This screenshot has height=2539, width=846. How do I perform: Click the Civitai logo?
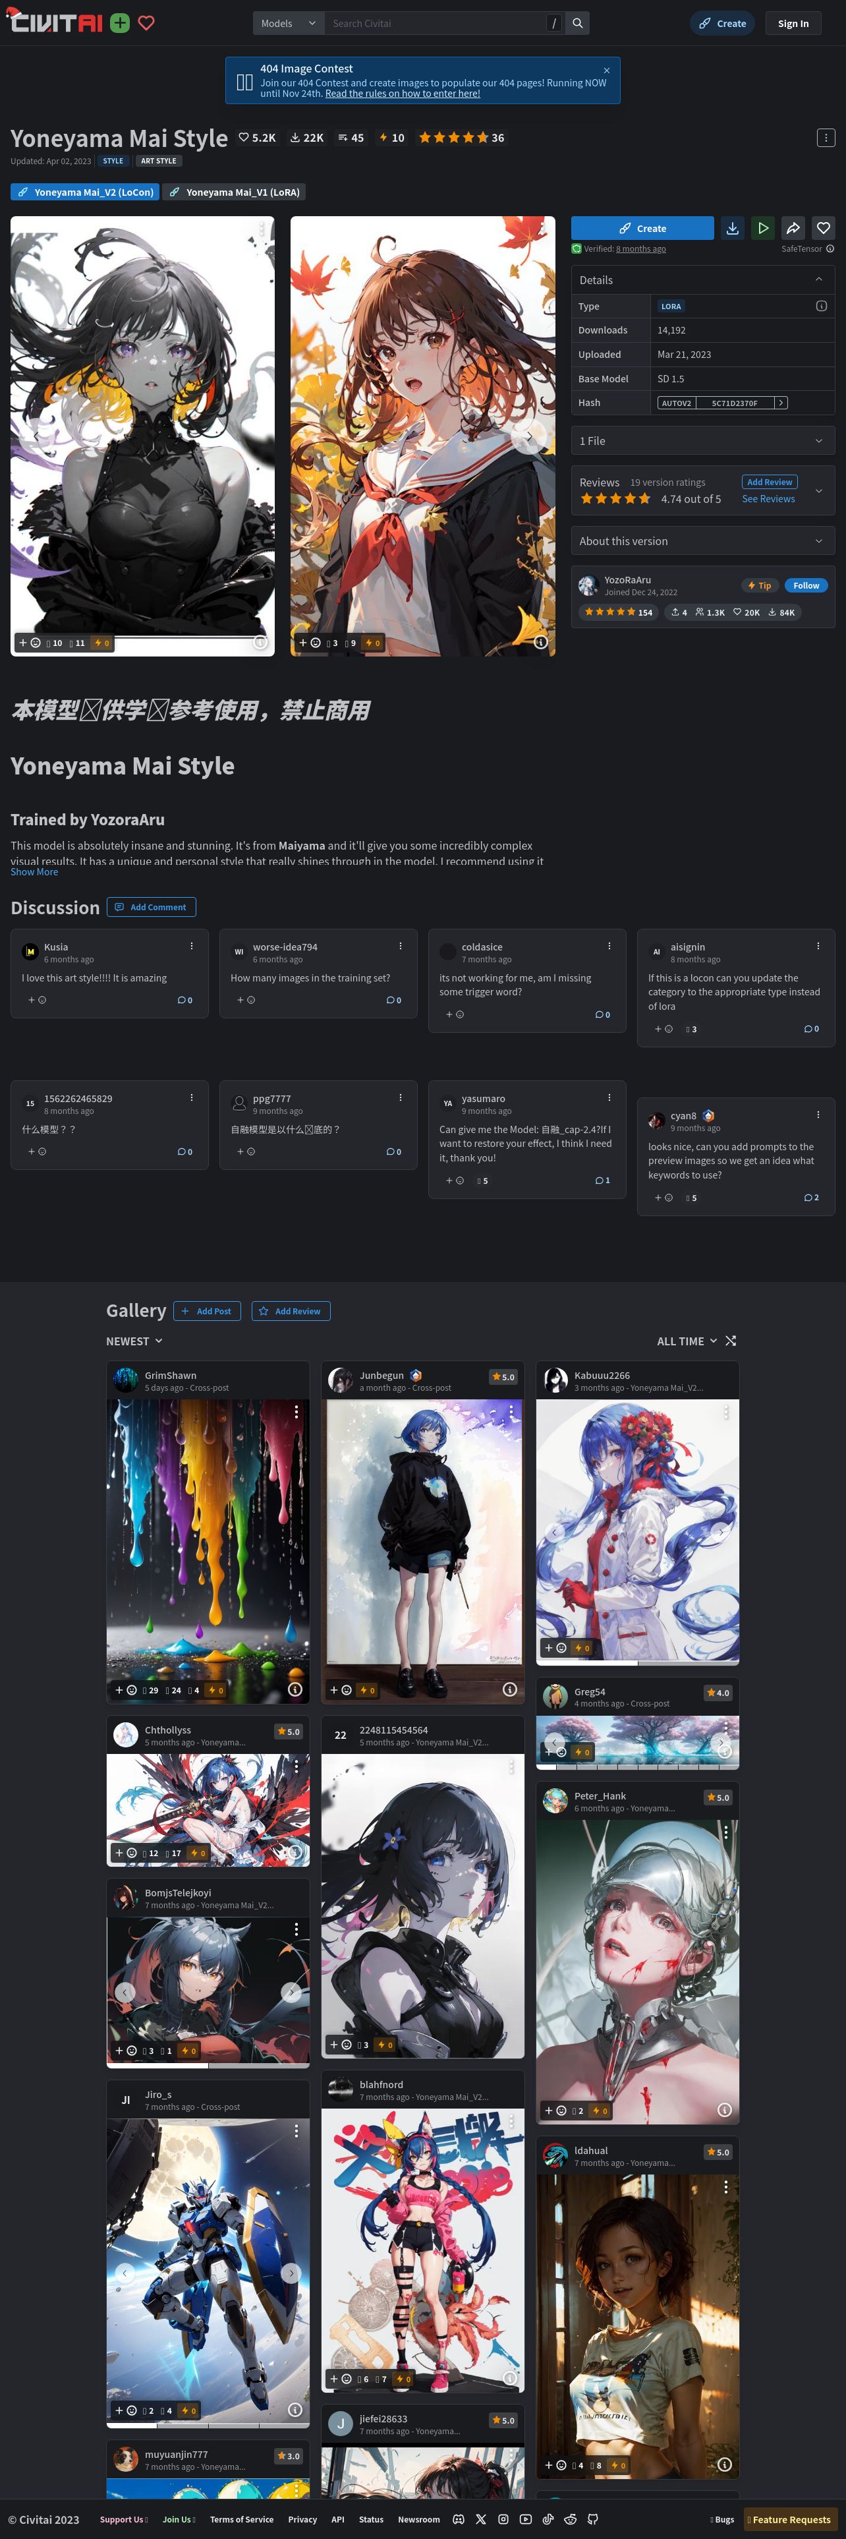(x=55, y=20)
